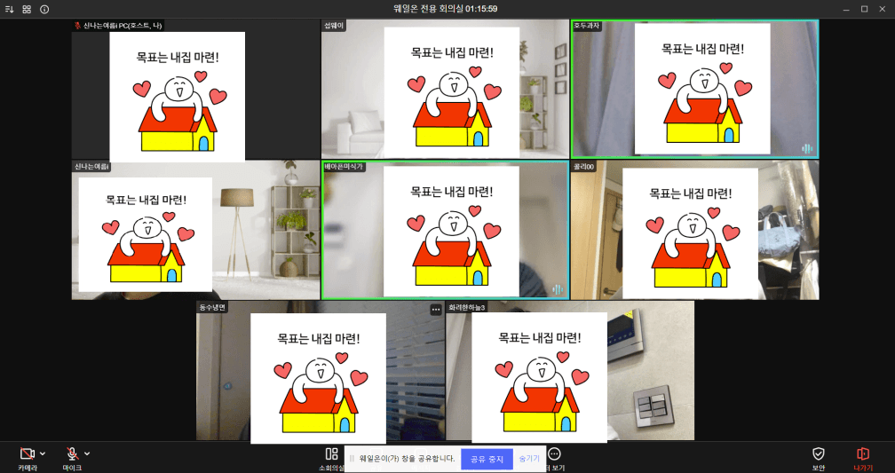
Task: Open the 더 보기 more options icon
Action: pos(554,453)
